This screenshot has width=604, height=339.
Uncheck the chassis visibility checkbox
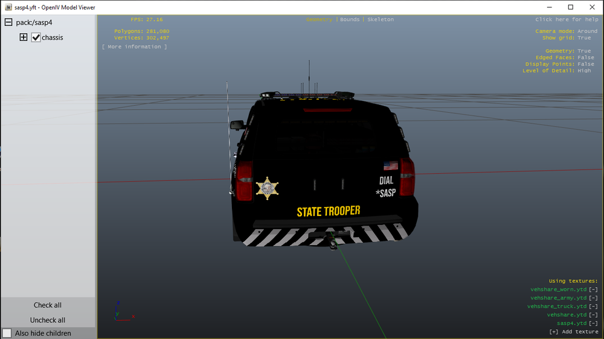(x=36, y=37)
